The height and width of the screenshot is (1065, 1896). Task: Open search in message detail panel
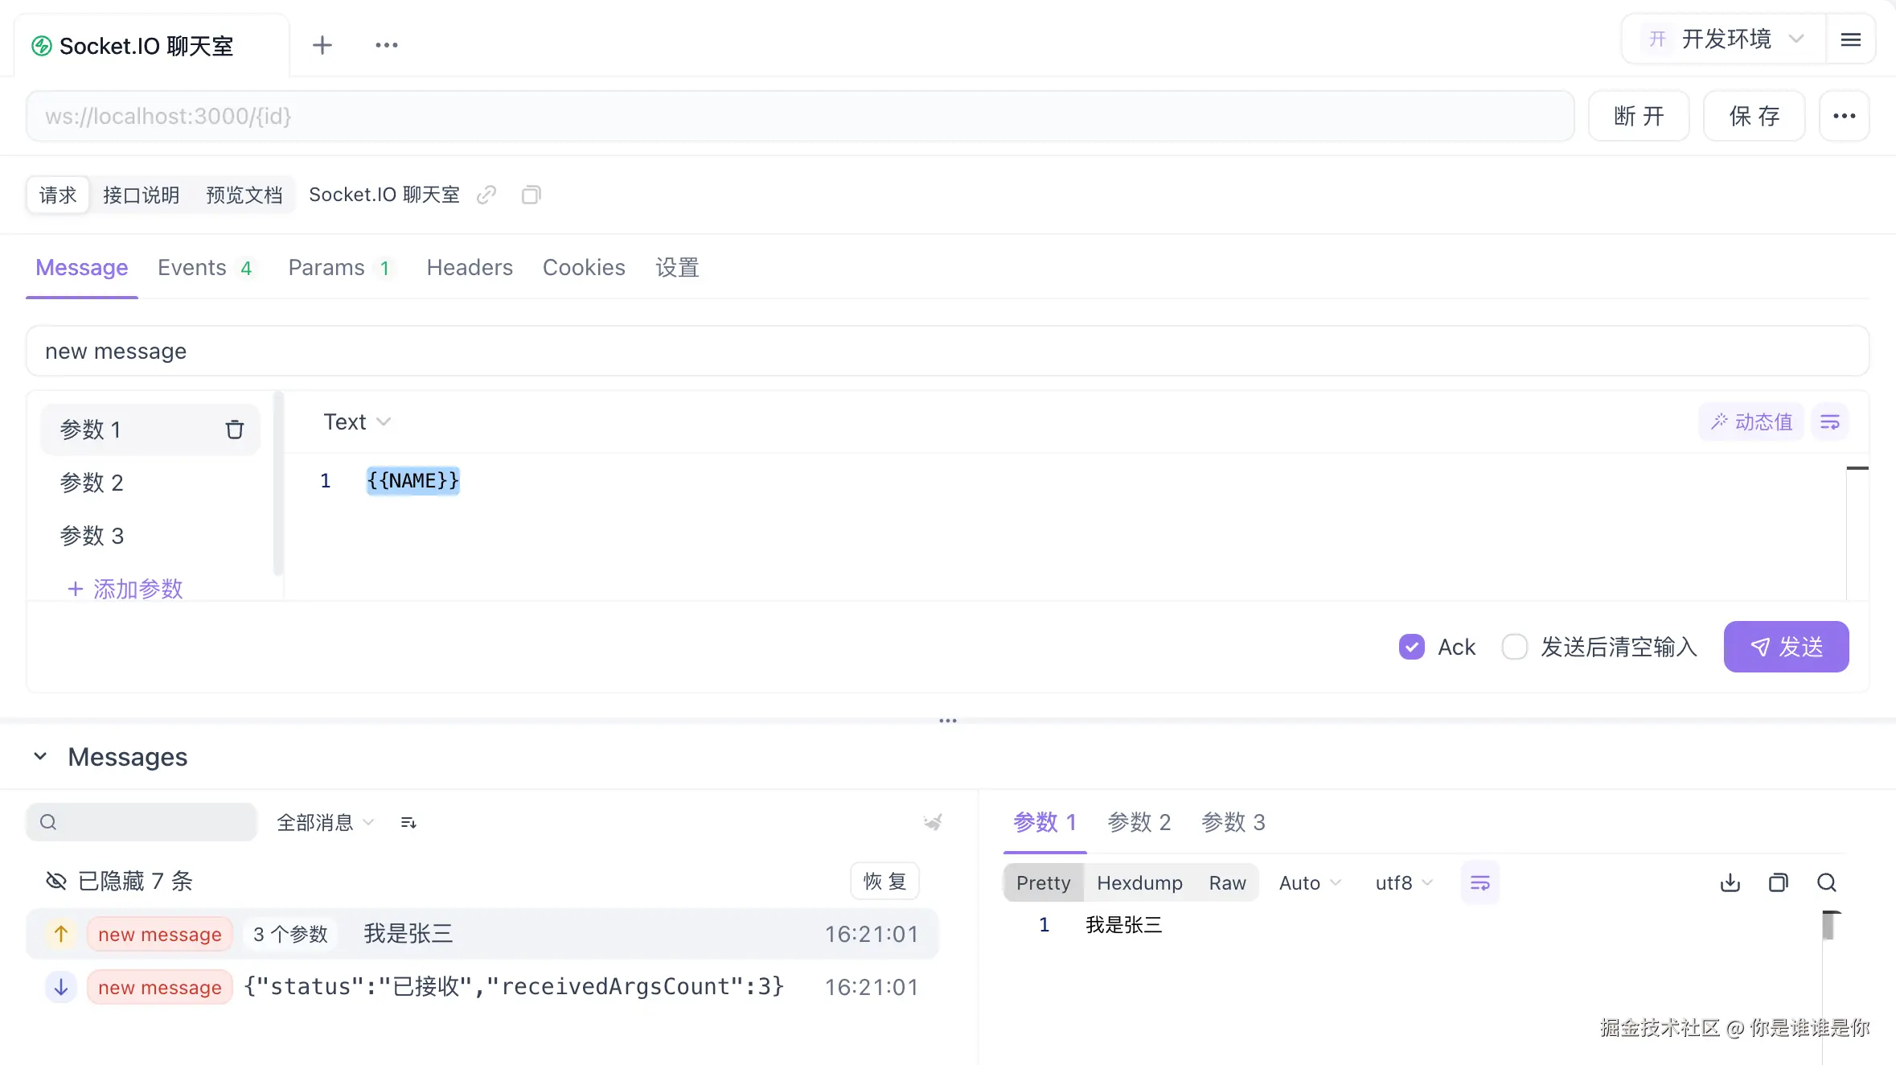(x=1826, y=882)
